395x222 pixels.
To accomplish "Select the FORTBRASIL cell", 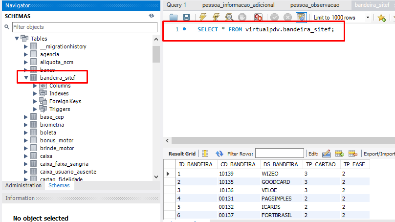I will point(281,215).
